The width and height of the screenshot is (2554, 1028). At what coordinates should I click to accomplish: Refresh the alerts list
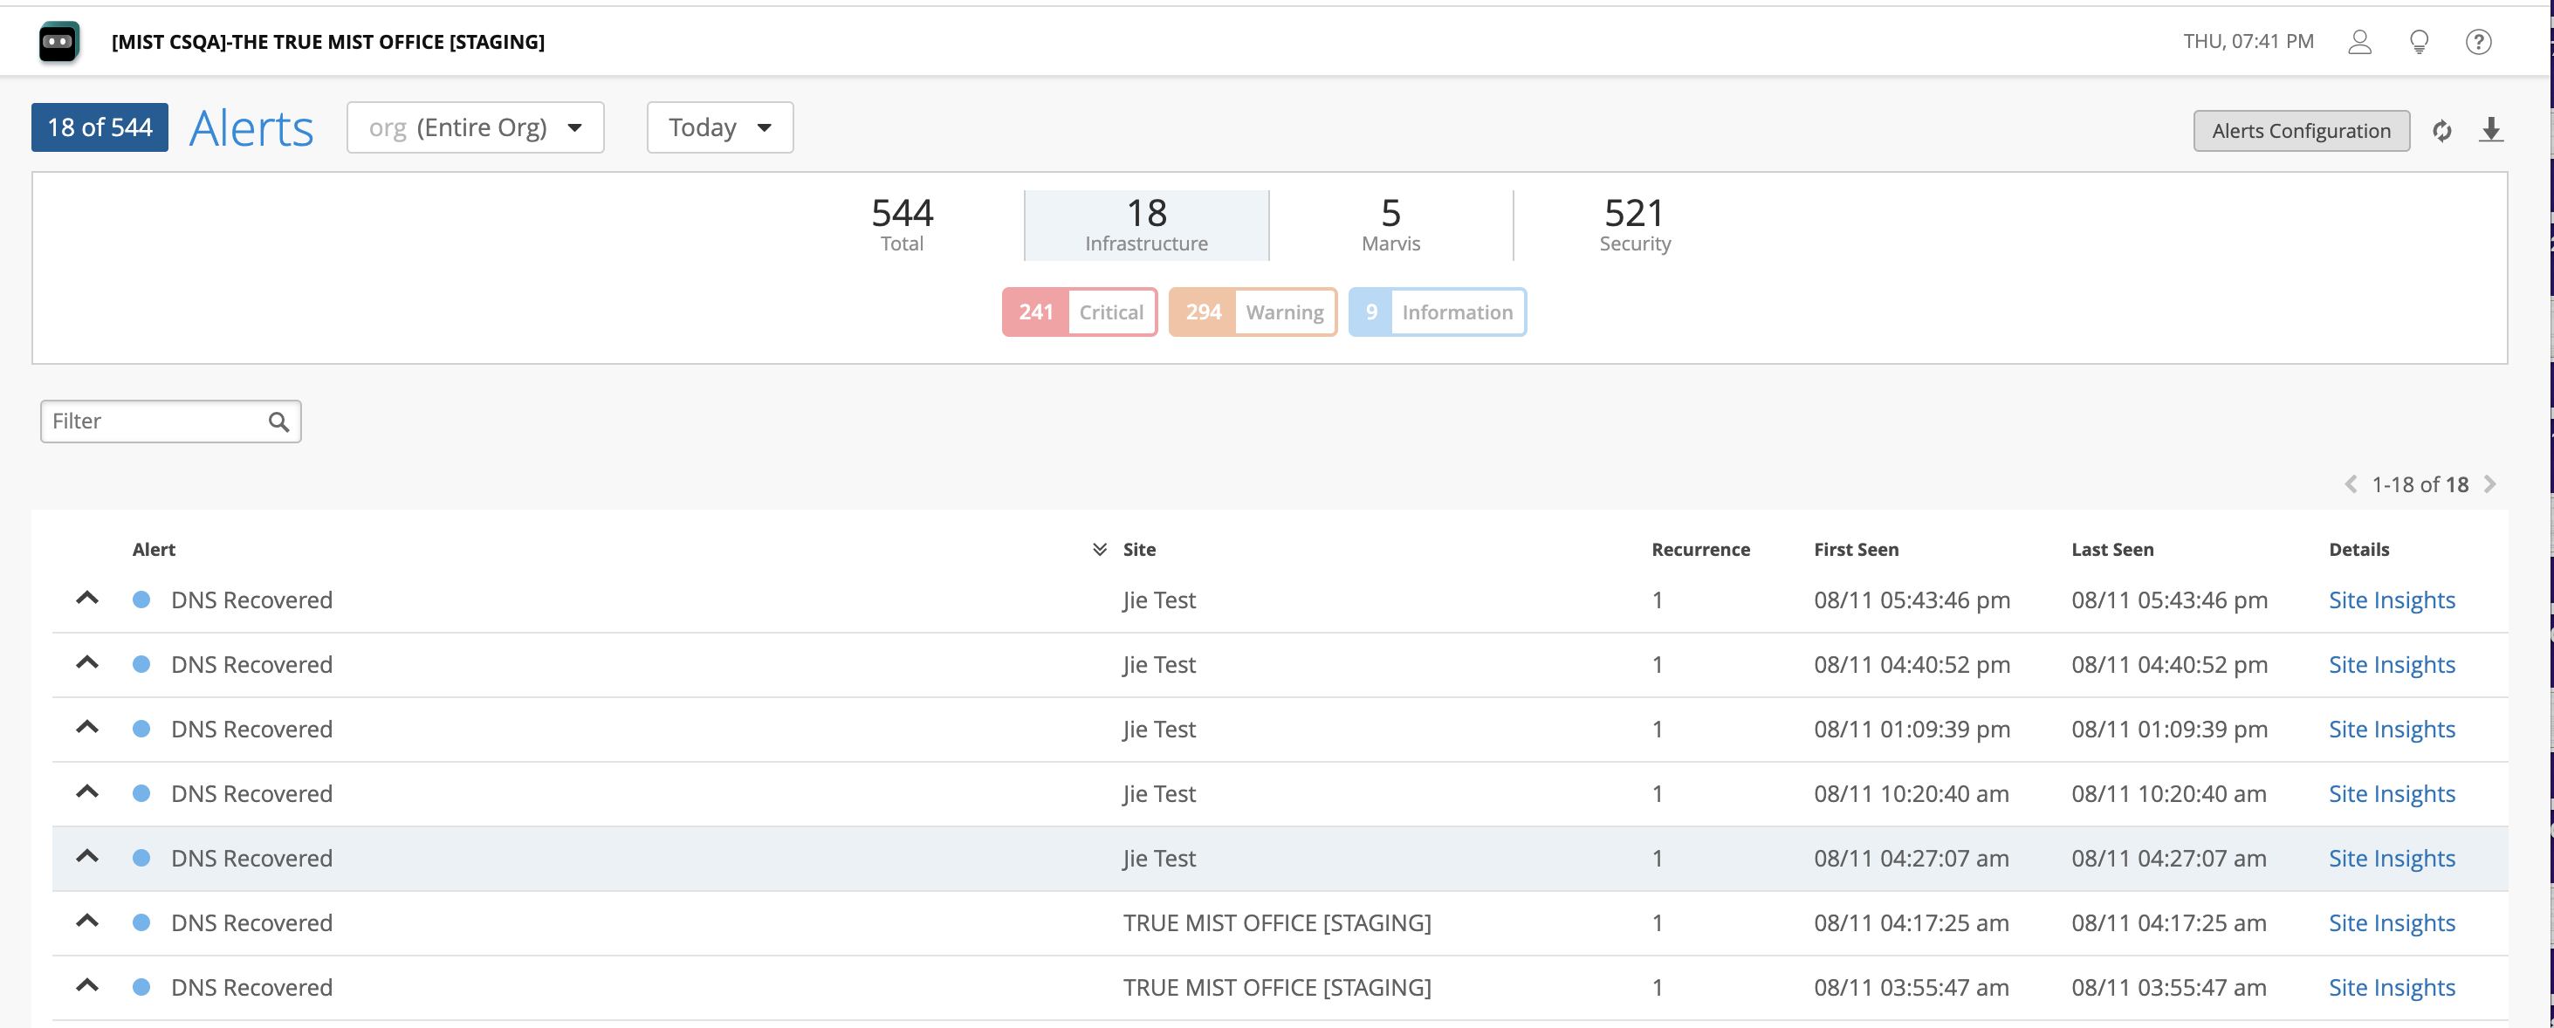(x=2442, y=131)
